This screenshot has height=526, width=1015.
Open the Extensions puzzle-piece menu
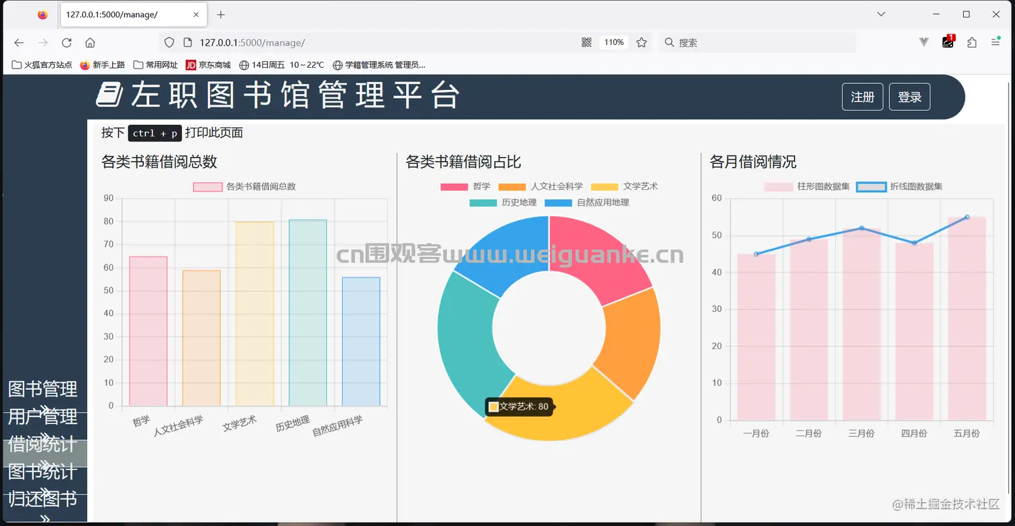[x=971, y=42]
